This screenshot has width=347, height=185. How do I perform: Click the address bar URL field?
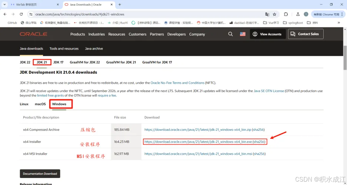146,14
